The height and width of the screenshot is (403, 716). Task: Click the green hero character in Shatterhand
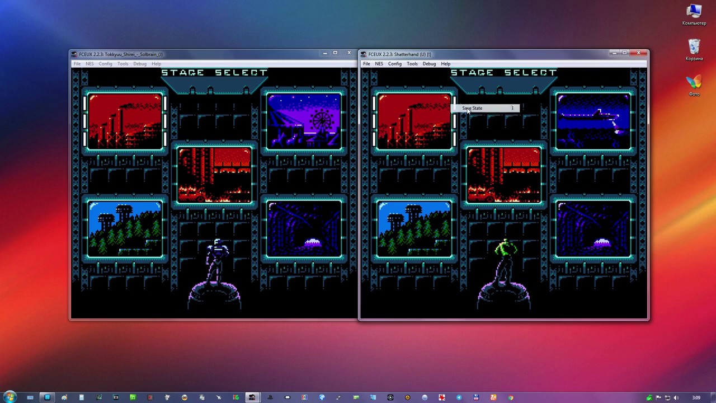[505, 262]
